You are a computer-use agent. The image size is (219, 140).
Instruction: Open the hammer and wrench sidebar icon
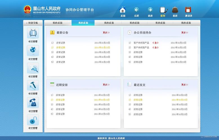33,85
